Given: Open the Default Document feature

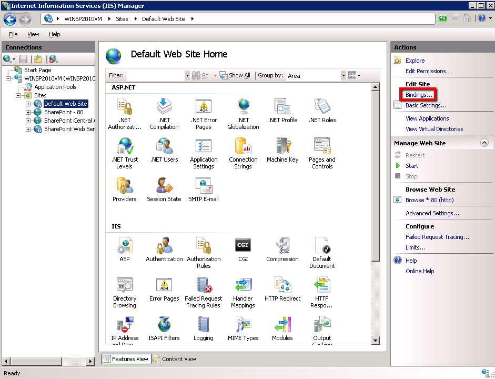Looking at the screenshot, I should tap(321, 252).
